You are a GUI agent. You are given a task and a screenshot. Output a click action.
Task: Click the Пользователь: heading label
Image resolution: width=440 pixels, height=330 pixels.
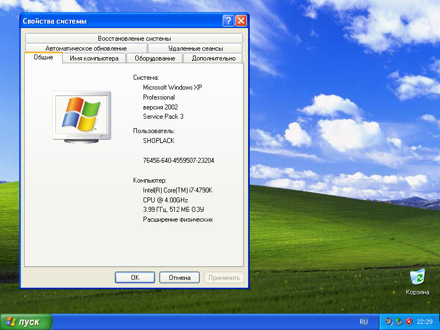pos(154,131)
